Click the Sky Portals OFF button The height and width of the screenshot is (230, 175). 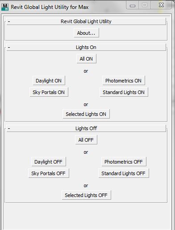[49, 173]
